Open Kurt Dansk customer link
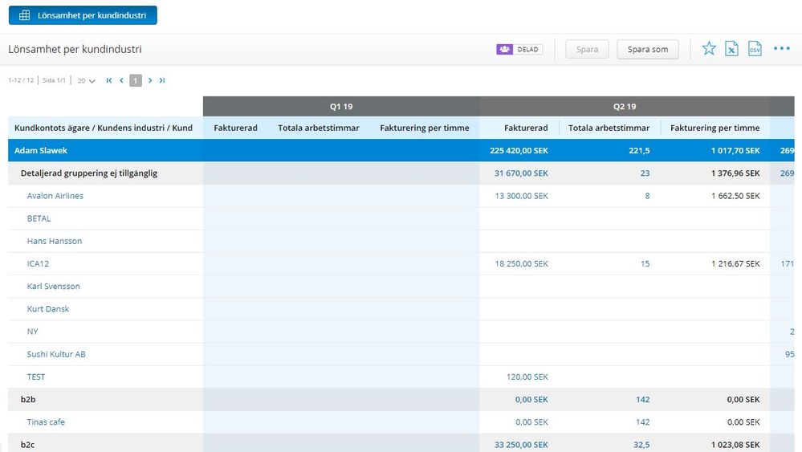 pyautogui.click(x=48, y=309)
